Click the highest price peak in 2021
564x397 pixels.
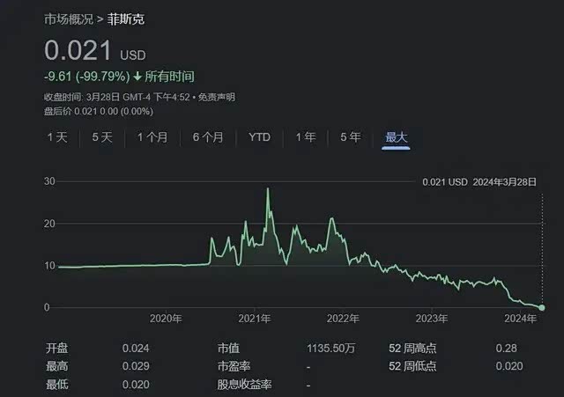click(268, 189)
